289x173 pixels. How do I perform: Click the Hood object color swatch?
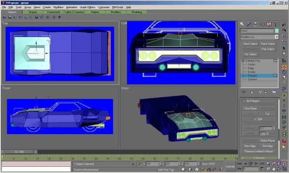point(276,31)
